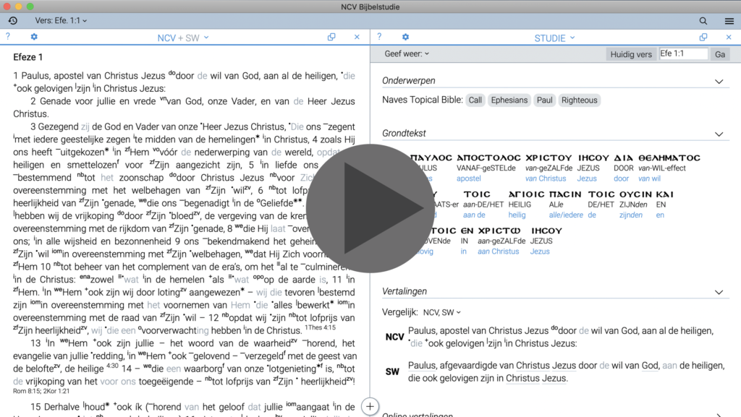Screen dimensions: 741x417
Task: Open the hamburger main menu
Action: click(729, 21)
